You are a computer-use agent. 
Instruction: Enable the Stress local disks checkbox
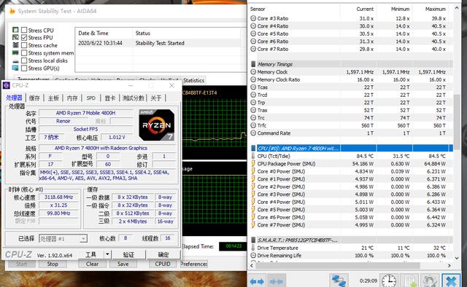point(24,60)
